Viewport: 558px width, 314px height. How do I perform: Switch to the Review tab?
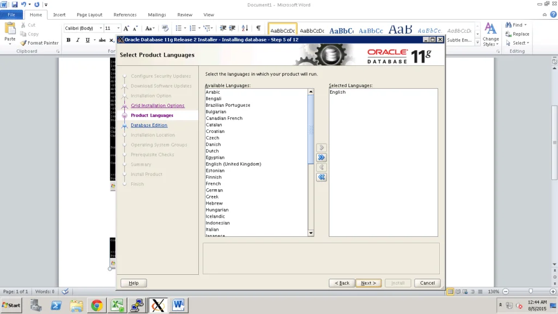point(185,15)
